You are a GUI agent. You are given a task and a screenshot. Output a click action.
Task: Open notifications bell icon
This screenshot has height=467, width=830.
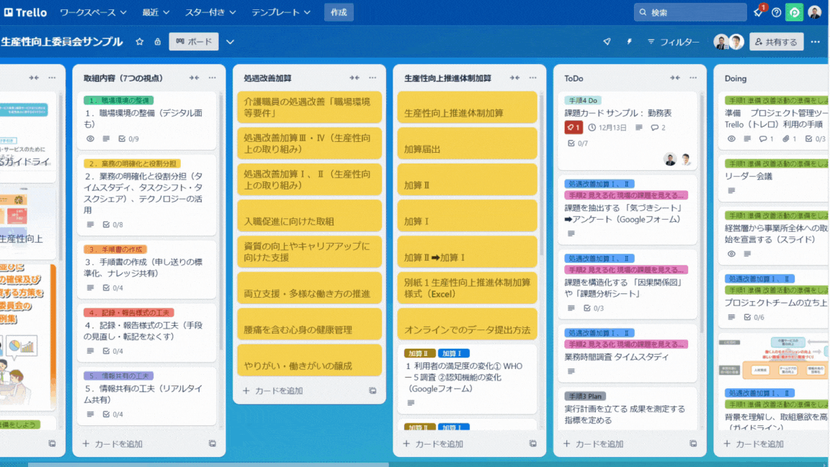coord(759,12)
